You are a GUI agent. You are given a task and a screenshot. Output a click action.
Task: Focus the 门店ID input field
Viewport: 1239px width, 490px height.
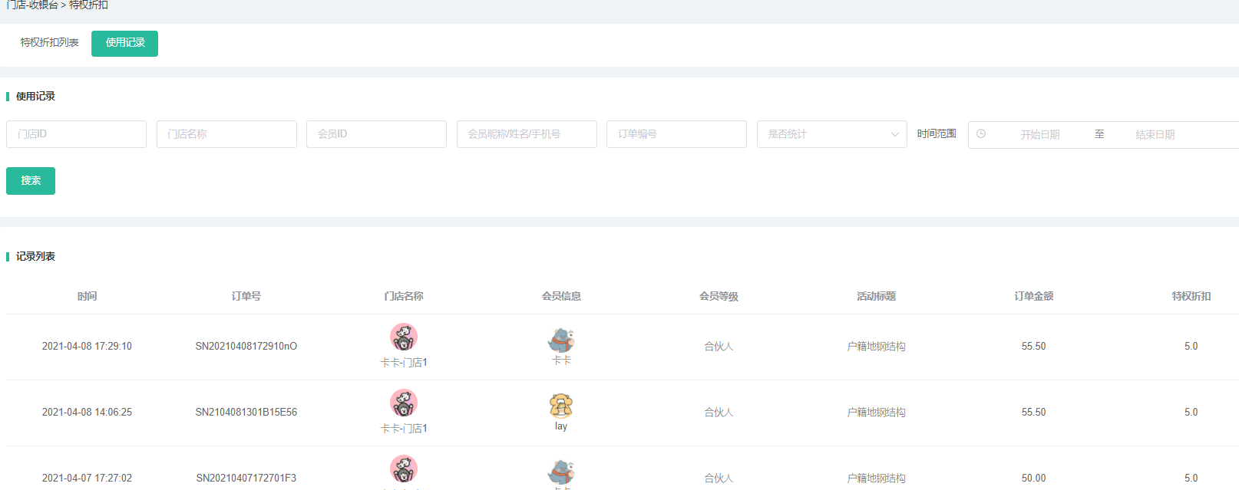[x=76, y=134]
